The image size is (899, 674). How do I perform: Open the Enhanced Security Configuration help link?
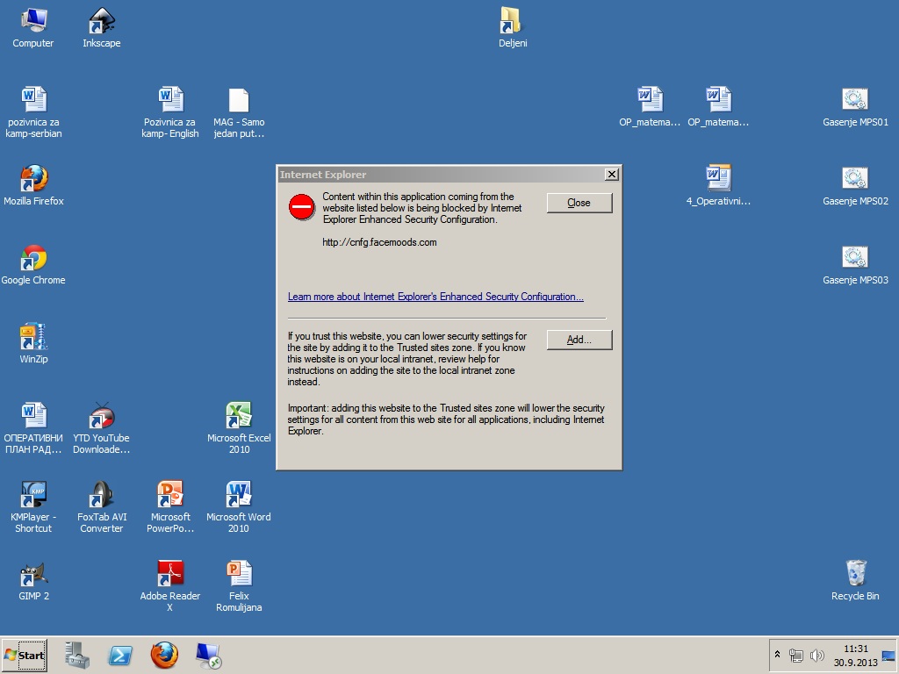(435, 297)
